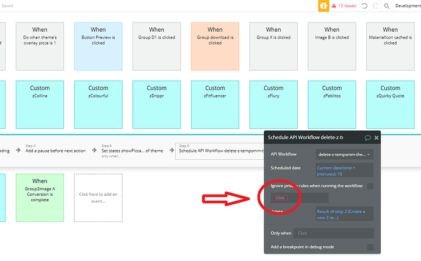Viewport: 421px width, 261px height.
Task: Select the MaterialIcon cached is clicked event
Action: (390, 46)
